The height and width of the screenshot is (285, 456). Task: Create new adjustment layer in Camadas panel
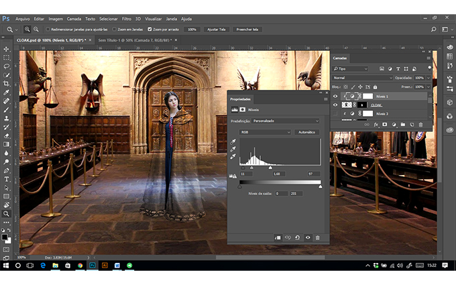(x=394, y=125)
